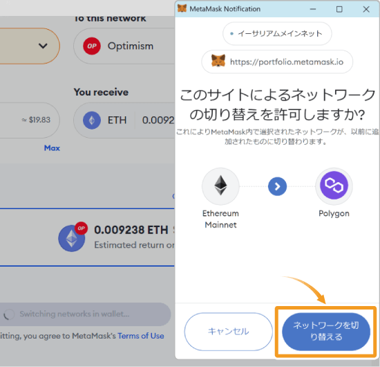The width and height of the screenshot is (380, 367).
Task: Maximize the MetaMask Notification window
Action: pos(339,9)
